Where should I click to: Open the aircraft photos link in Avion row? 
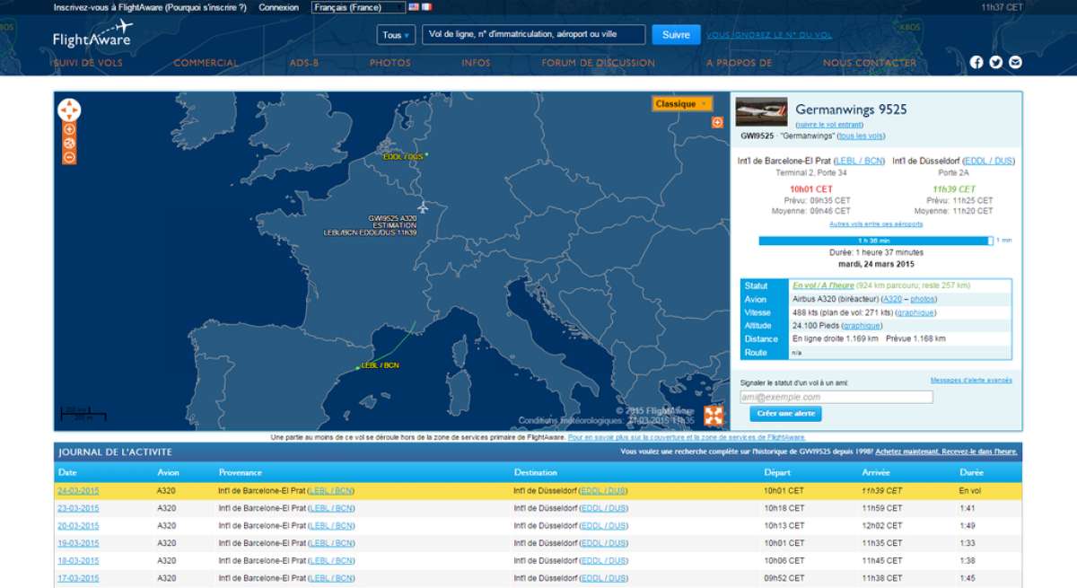click(924, 299)
